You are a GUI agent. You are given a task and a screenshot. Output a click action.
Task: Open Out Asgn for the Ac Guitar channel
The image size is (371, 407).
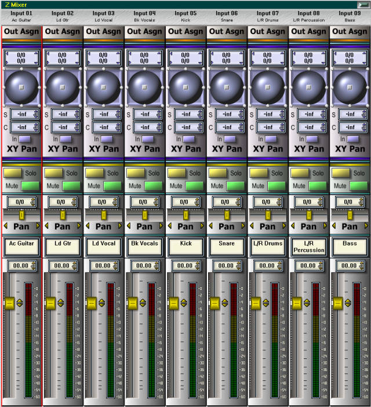click(22, 31)
